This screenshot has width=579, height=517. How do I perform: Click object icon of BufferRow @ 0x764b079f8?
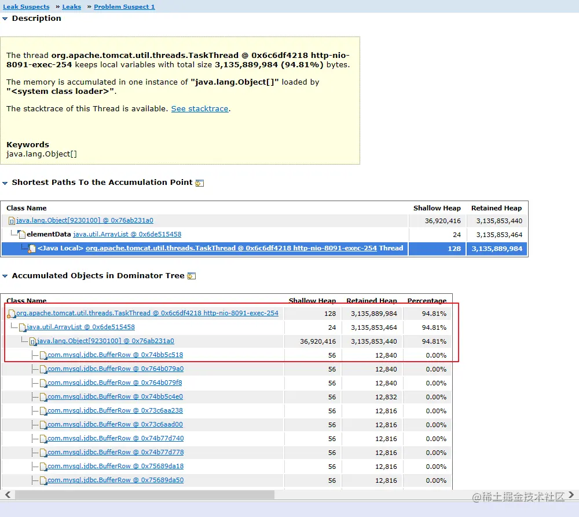pos(43,383)
